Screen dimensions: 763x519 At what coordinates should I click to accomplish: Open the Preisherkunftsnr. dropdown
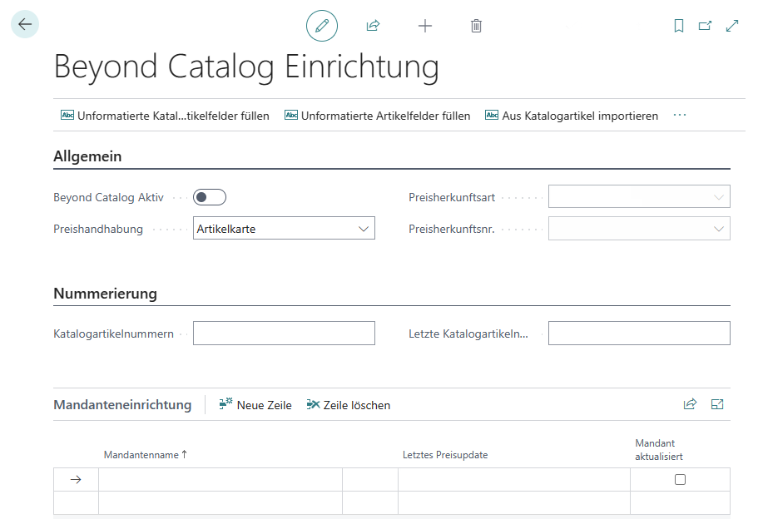(x=639, y=229)
